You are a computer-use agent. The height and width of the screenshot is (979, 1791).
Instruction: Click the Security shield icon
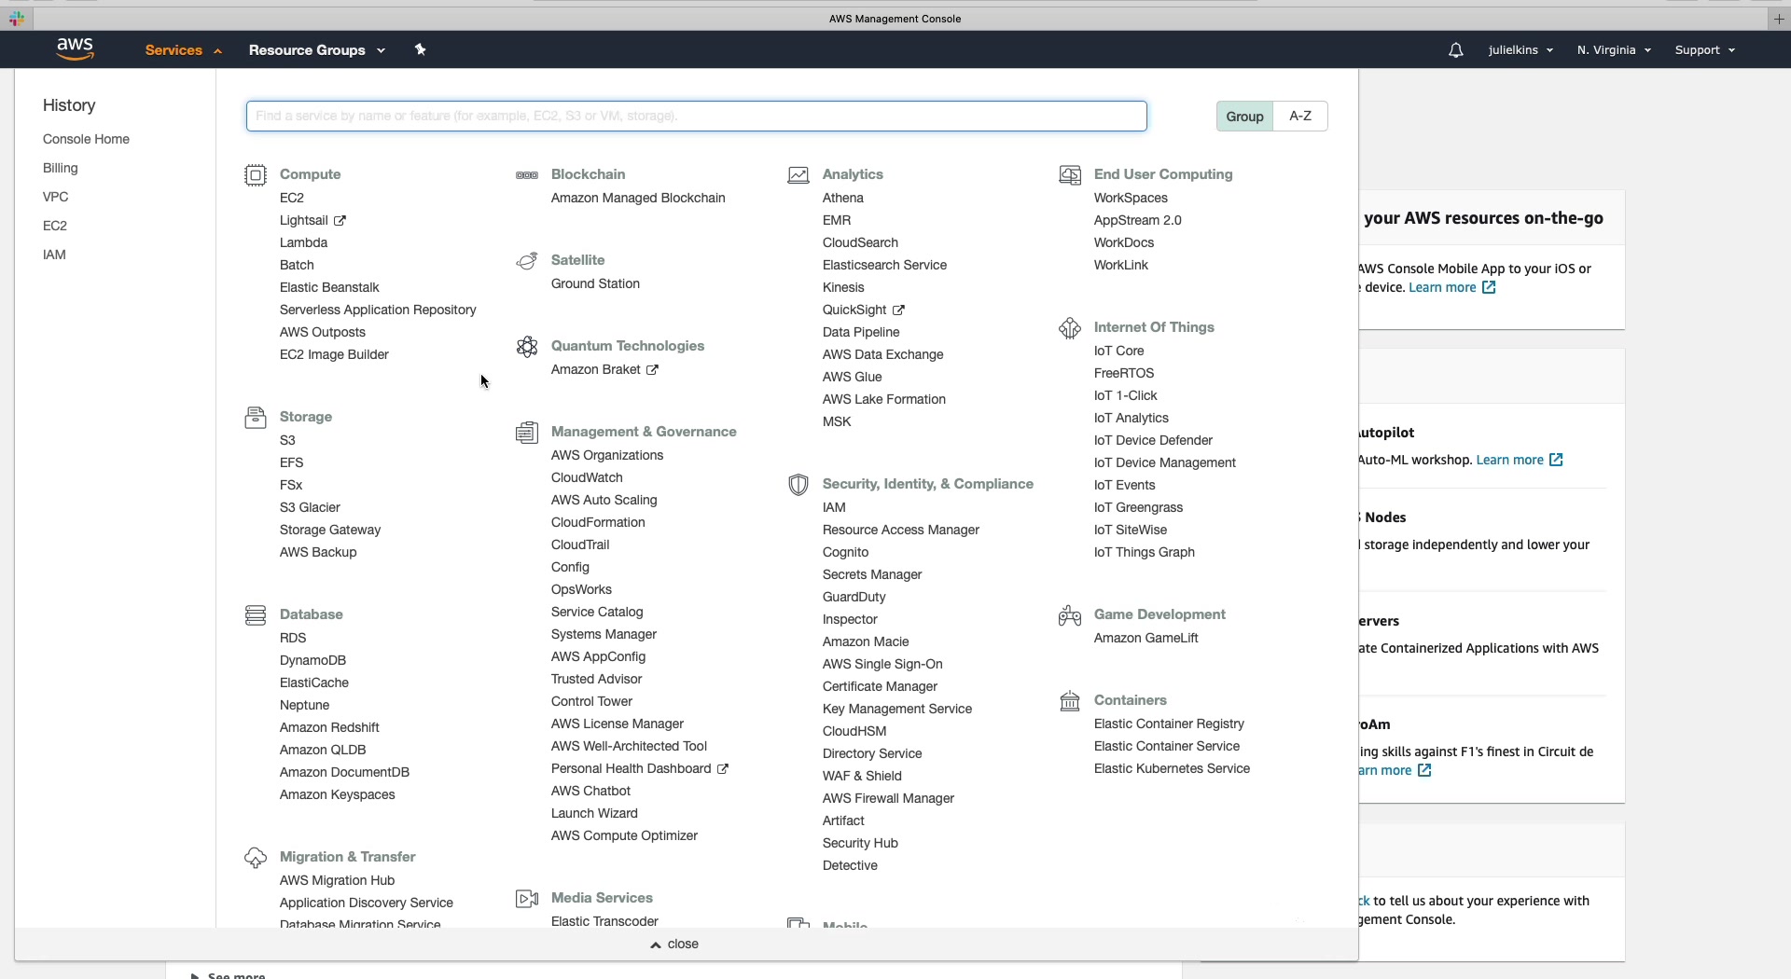pyautogui.click(x=798, y=485)
